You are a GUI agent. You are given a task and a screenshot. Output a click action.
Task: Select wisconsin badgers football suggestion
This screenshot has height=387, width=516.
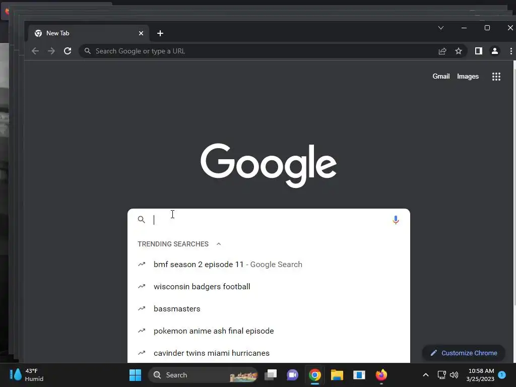[x=269, y=287]
